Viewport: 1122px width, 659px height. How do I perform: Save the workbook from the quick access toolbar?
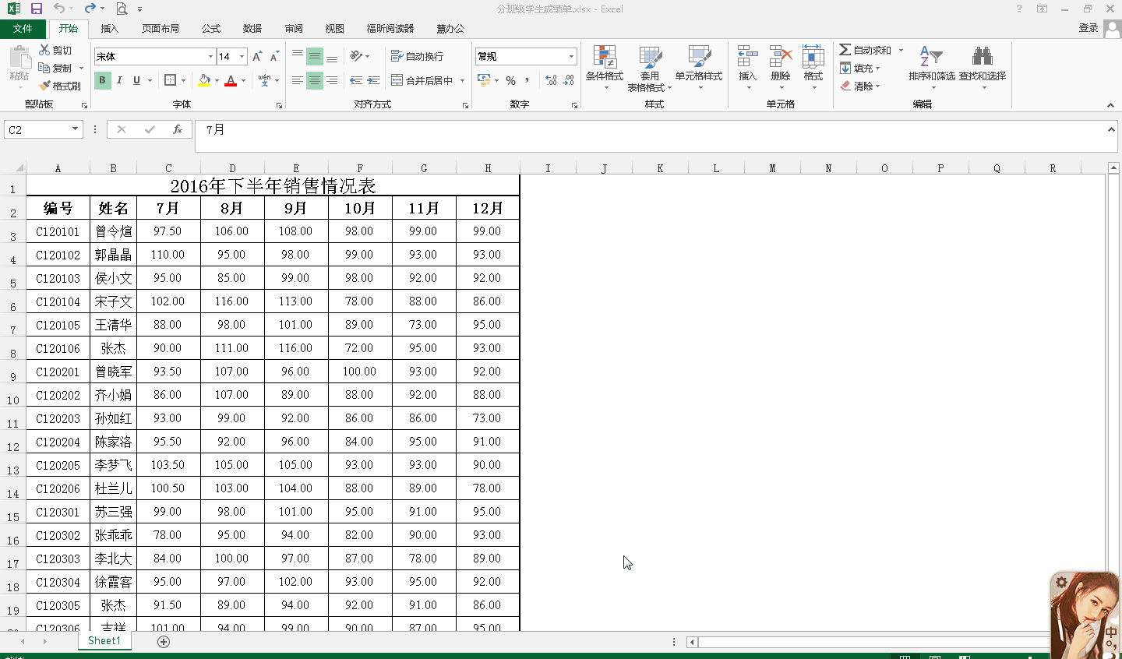(x=37, y=9)
